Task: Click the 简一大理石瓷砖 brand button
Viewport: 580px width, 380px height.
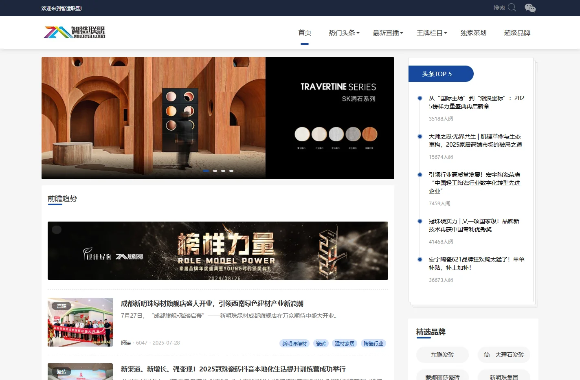Action: point(504,355)
